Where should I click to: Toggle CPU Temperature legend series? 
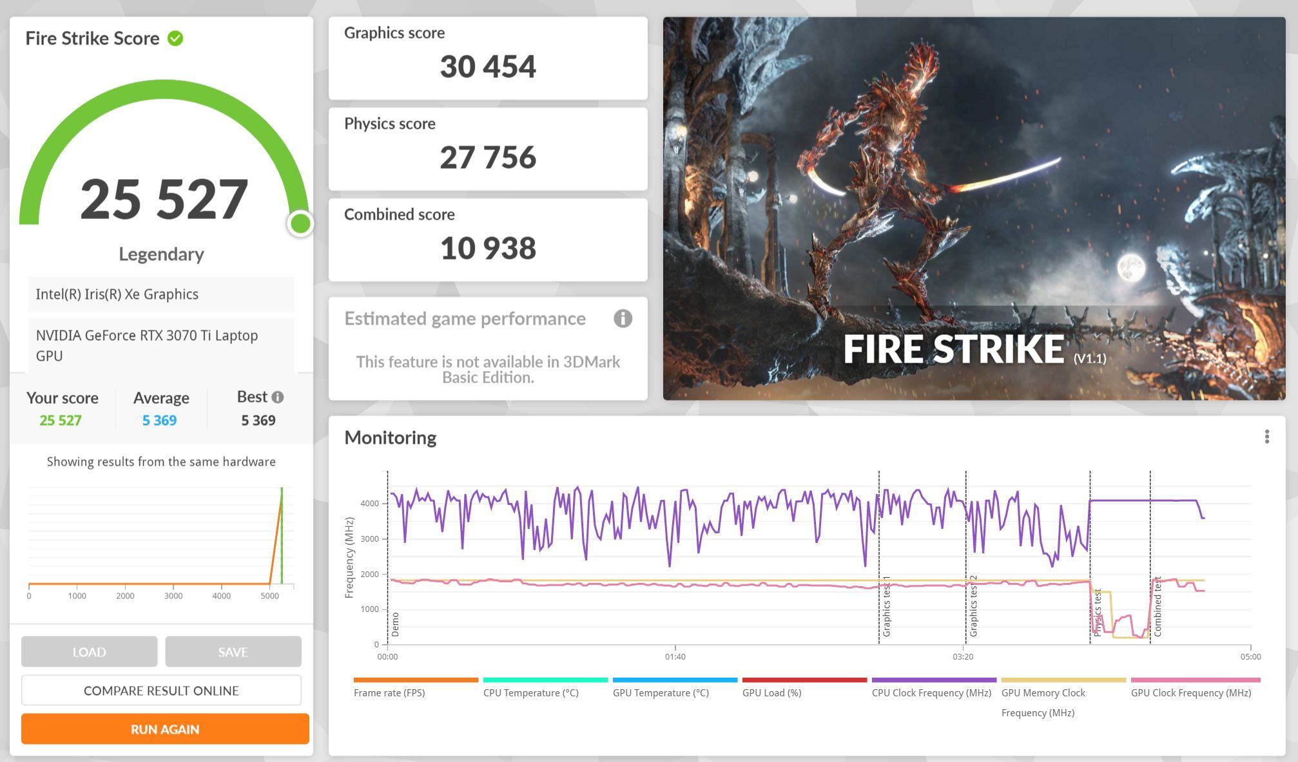530,692
